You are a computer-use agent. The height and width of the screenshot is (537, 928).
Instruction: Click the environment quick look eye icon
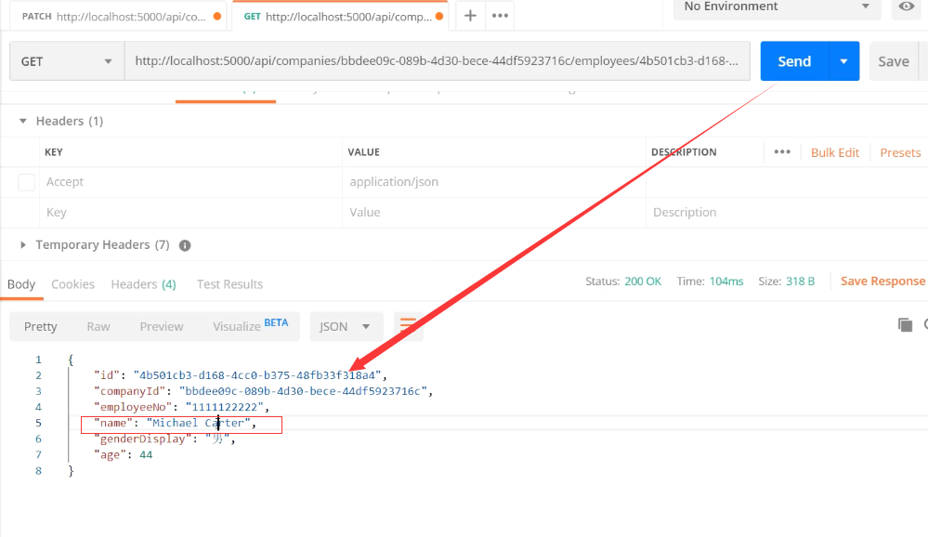(906, 7)
